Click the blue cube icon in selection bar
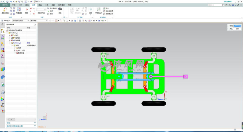 [x=75, y=21]
